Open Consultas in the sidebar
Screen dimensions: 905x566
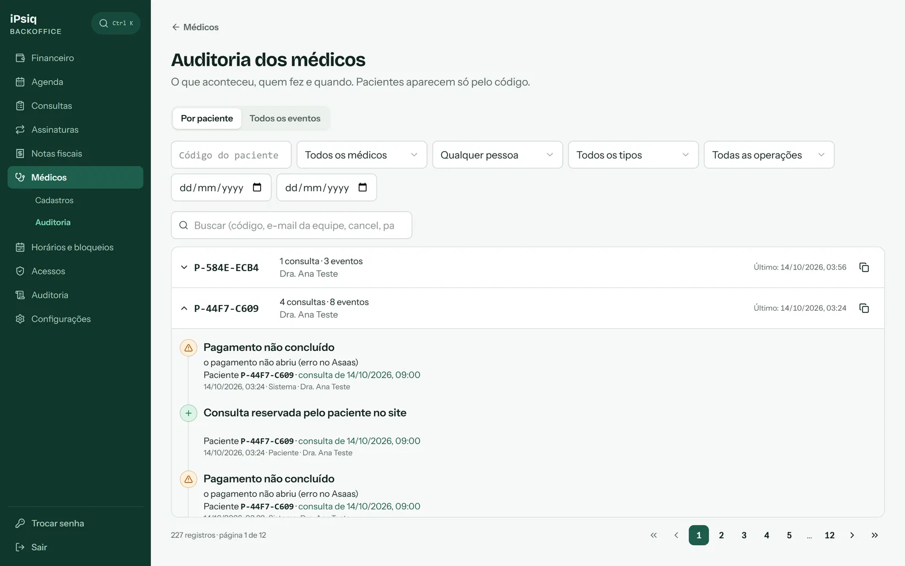75,106
